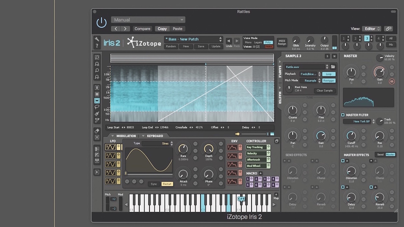Select the brush selection tool
This screenshot has width=404, height=227.
[97, 114]
